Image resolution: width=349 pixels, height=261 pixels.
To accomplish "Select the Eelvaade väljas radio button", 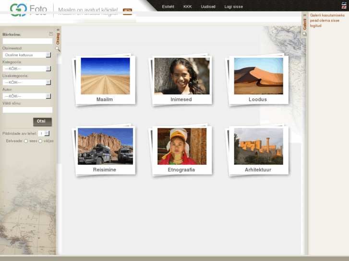I will pos(40,141).
